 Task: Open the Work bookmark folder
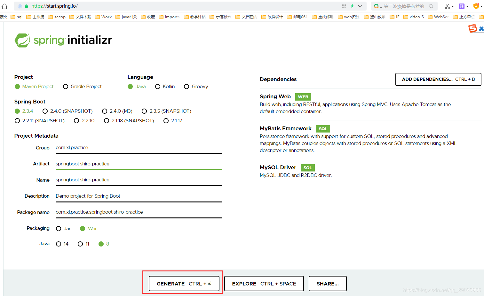tap(103, 17)
